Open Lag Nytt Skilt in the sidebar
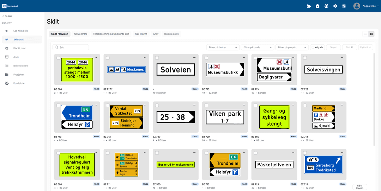Screen dimensions: 381x191 (x=20, y=31)
